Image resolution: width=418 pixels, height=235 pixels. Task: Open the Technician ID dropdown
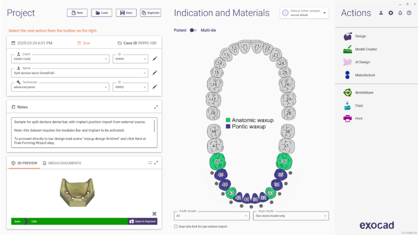[130, 87]
